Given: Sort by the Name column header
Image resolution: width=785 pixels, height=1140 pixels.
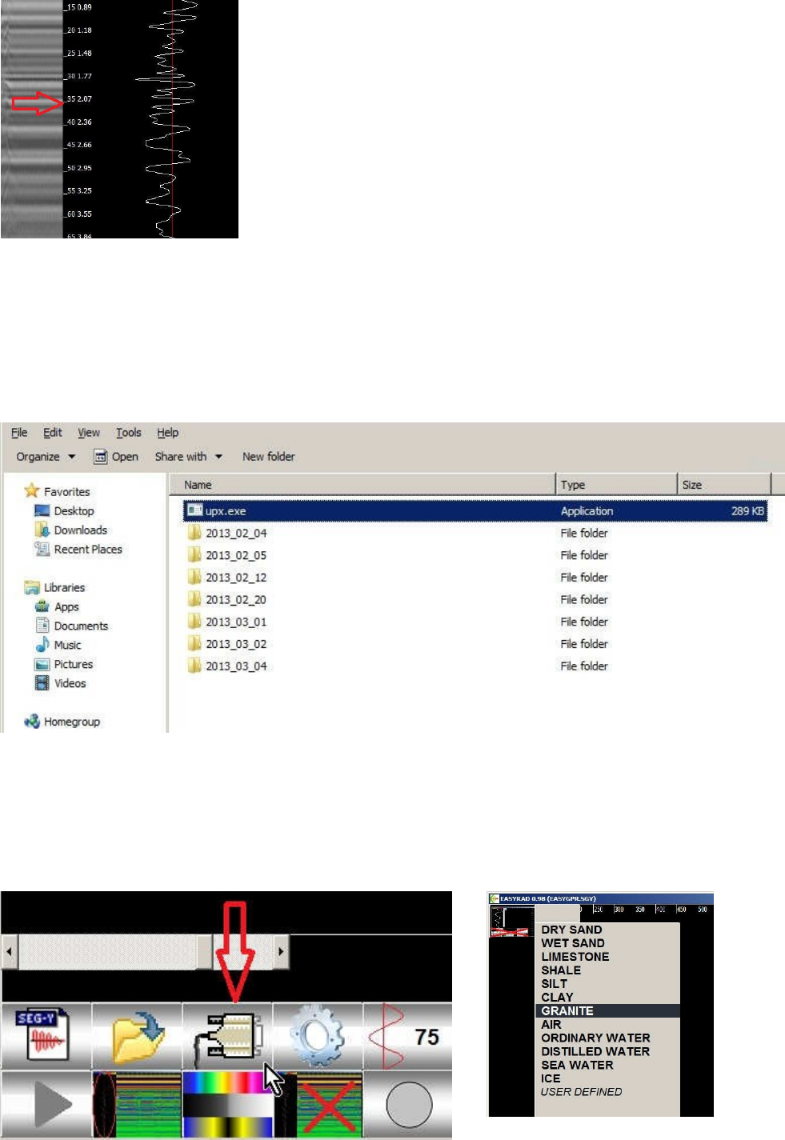Looking at the screenshot, I should click(362, 484).
